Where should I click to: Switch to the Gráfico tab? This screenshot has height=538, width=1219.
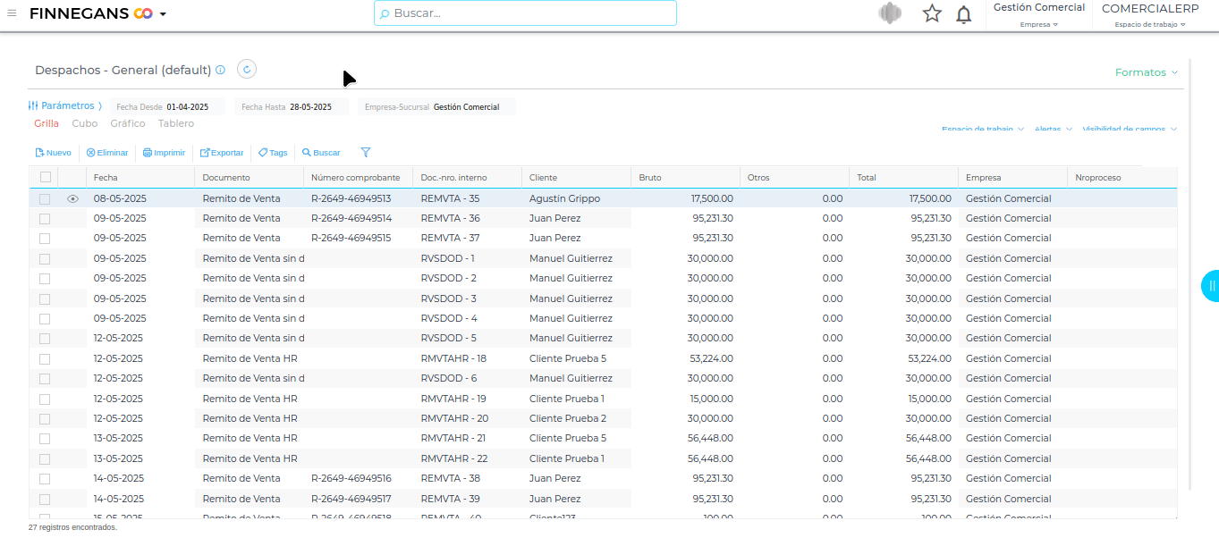tap(128, 123)
